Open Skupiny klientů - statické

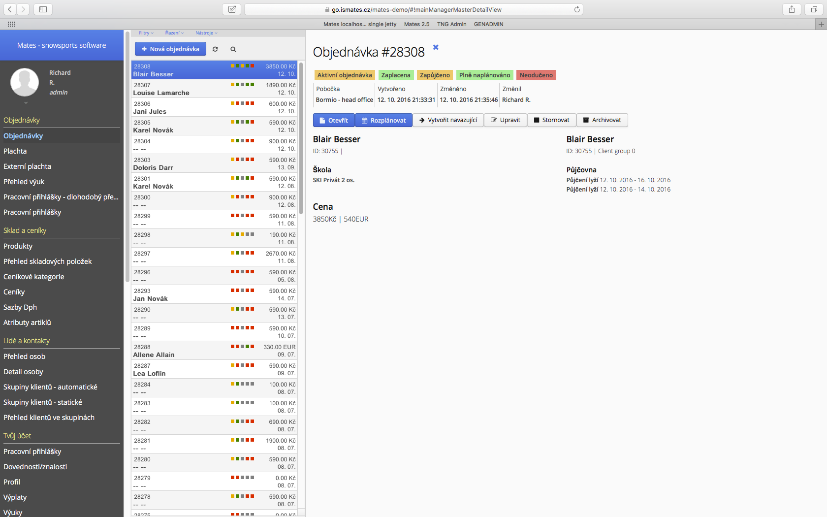point(43,402)
